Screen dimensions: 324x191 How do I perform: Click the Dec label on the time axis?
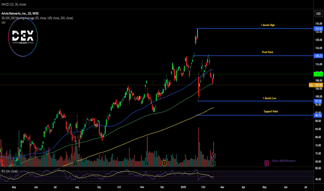pyautogui.click(x=162, y=187)
